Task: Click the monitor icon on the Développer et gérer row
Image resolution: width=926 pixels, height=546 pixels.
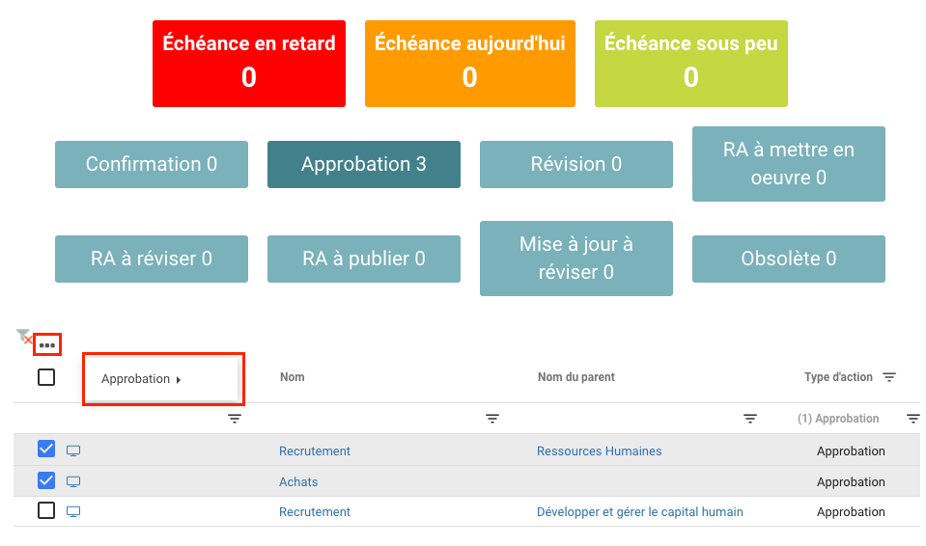Action: 73,511
